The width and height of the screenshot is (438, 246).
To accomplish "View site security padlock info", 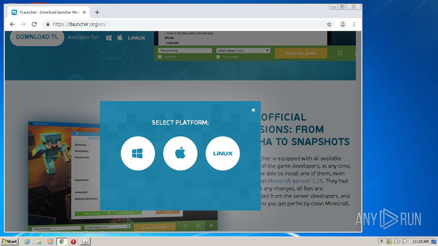I will pyautogui.click(x=48, y=24).
